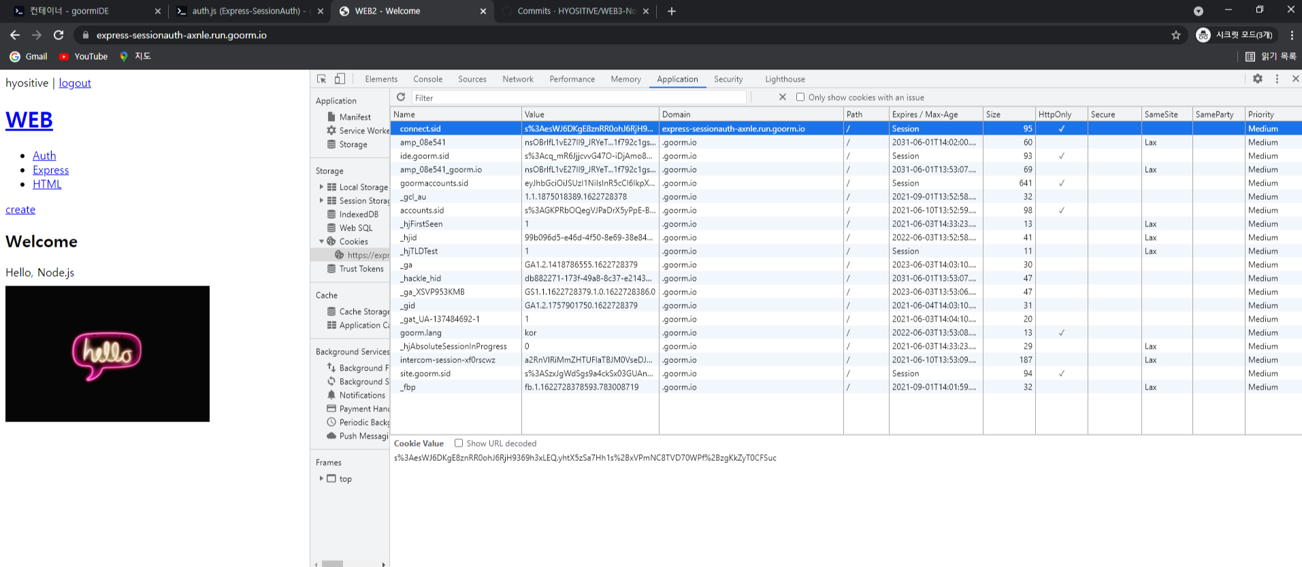Bookmark this page with star icon
Viewport: 1302px width, 567px height.
point(1175,35)
